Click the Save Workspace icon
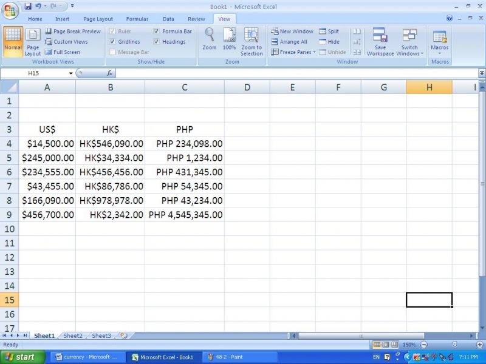Image resolution: width=486 pixels, height=364 pixels. pyautogui.click(x=380, y=41)
